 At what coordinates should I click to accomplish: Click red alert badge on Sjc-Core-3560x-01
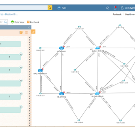point(100,92)
